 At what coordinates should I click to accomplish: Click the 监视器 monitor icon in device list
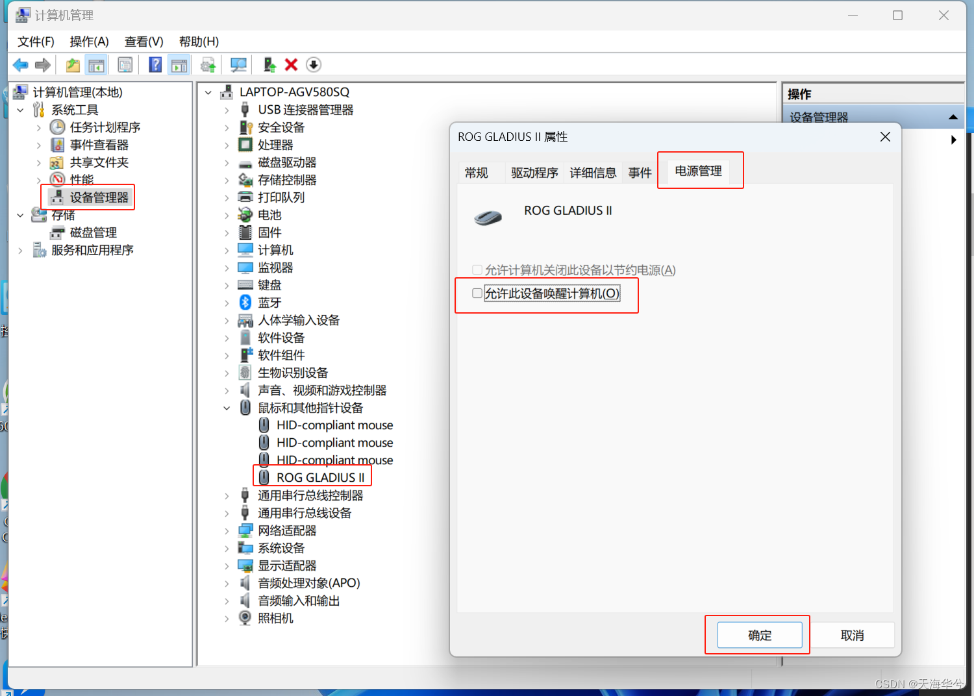click(x=245, y=267)
